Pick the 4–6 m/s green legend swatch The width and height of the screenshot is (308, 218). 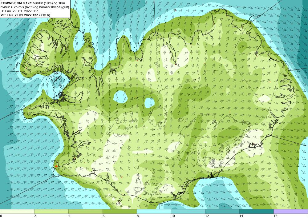coord(85,211)
